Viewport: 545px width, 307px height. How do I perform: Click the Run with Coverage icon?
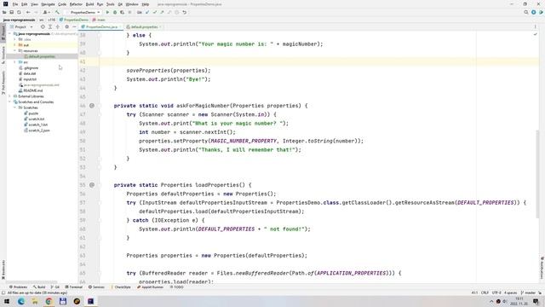[122, 12]
